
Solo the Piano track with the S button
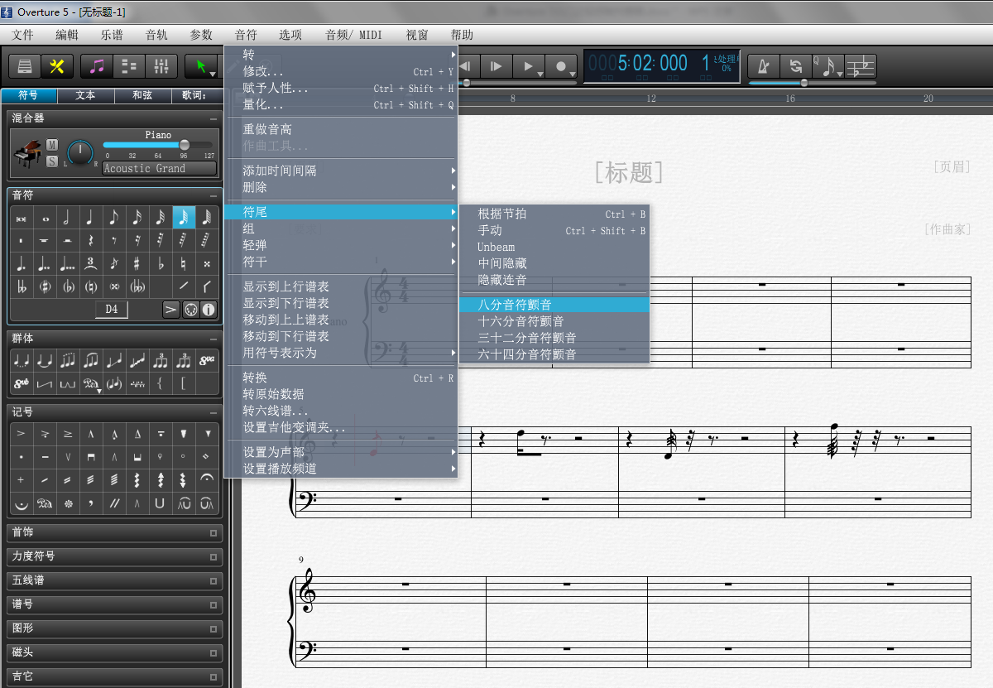tap(51, 161)
